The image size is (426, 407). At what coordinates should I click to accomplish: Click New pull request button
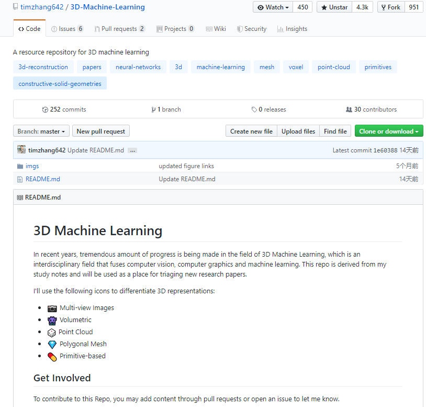tap(101, 131)
